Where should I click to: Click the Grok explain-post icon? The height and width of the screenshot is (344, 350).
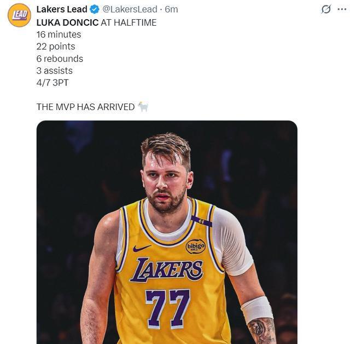326,9
